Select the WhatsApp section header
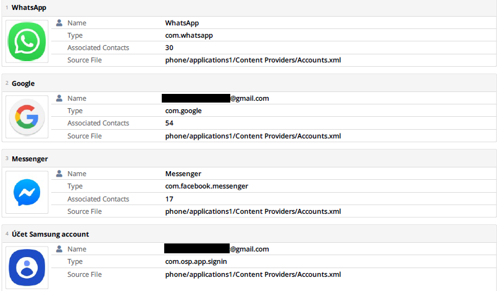This screenshot has height=291, width=497. point(28,7)
